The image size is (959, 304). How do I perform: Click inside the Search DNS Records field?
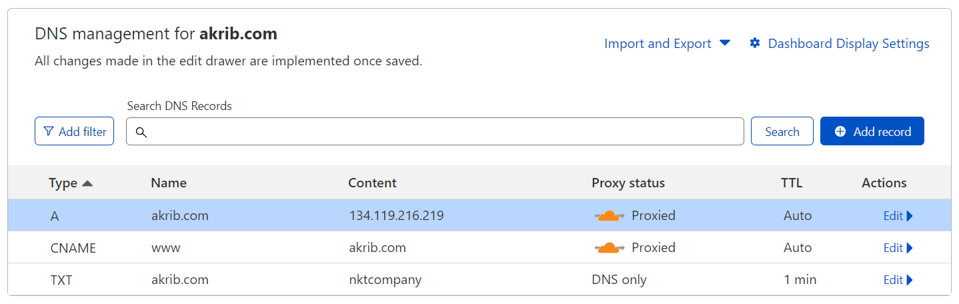click(x=440, y=131)
